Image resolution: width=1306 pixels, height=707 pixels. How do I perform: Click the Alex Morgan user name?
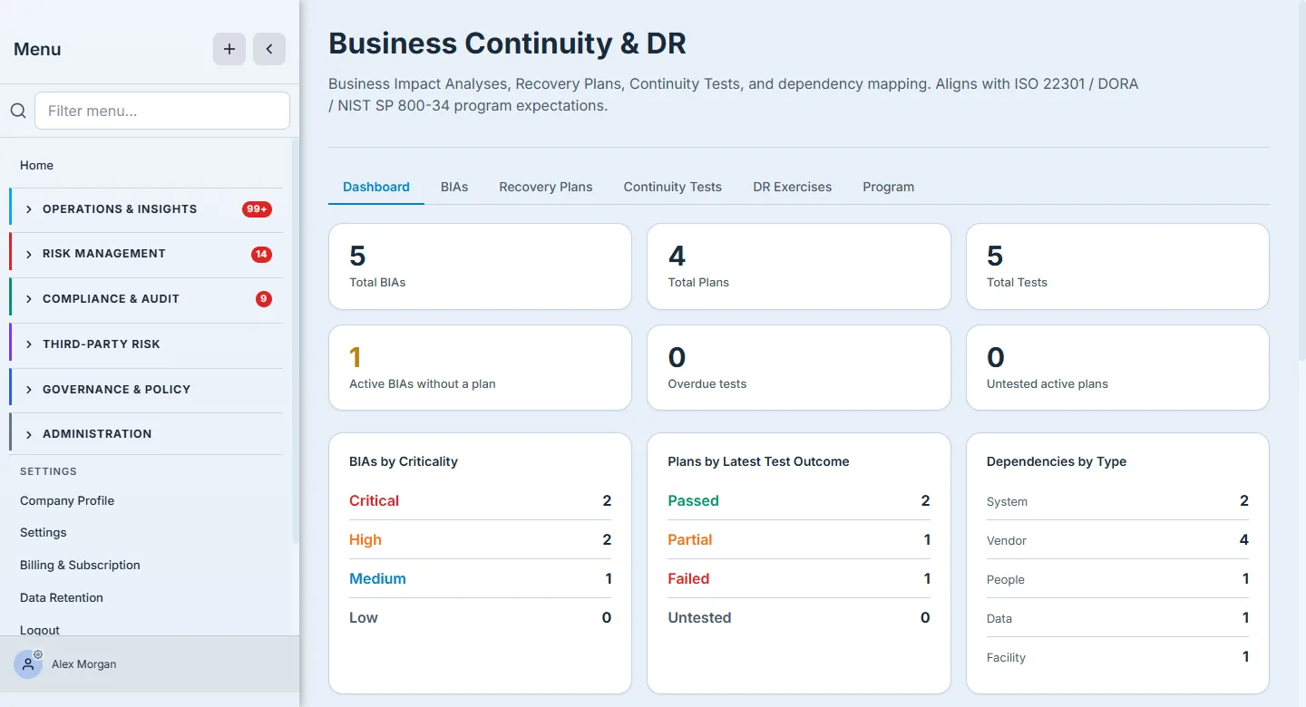pyautogui.click(x=83, y=664)
